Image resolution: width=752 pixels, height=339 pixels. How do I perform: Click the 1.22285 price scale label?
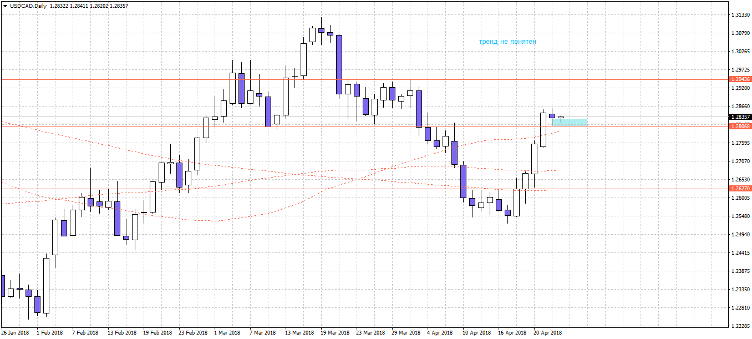point(741,326)
